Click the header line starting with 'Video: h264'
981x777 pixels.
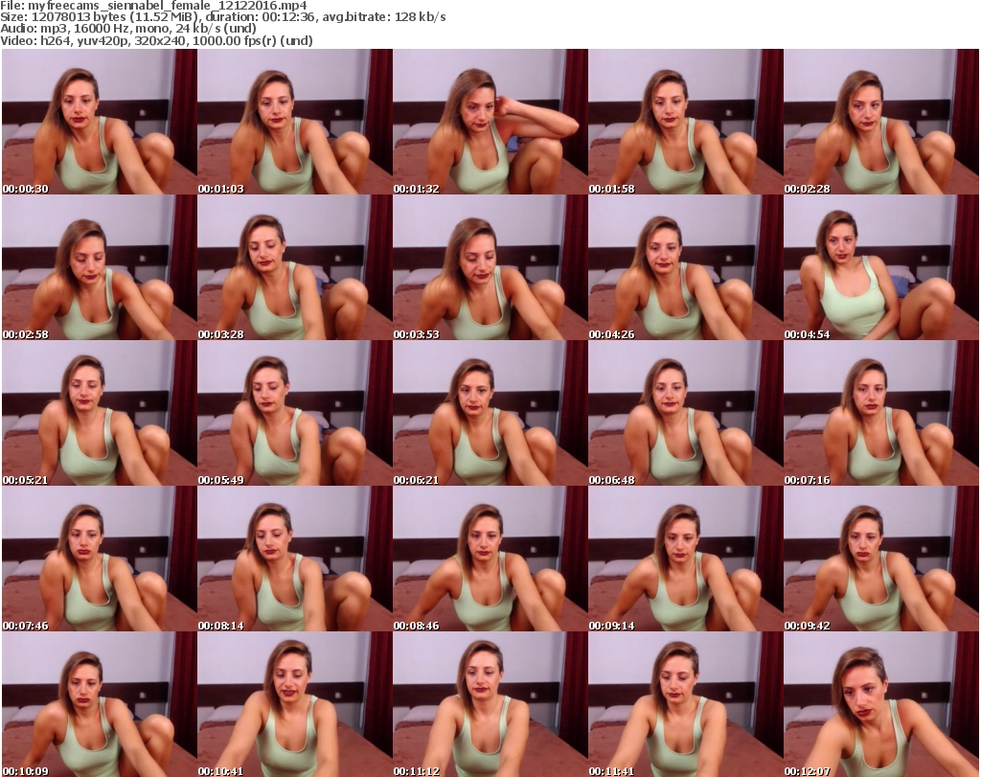156,40
